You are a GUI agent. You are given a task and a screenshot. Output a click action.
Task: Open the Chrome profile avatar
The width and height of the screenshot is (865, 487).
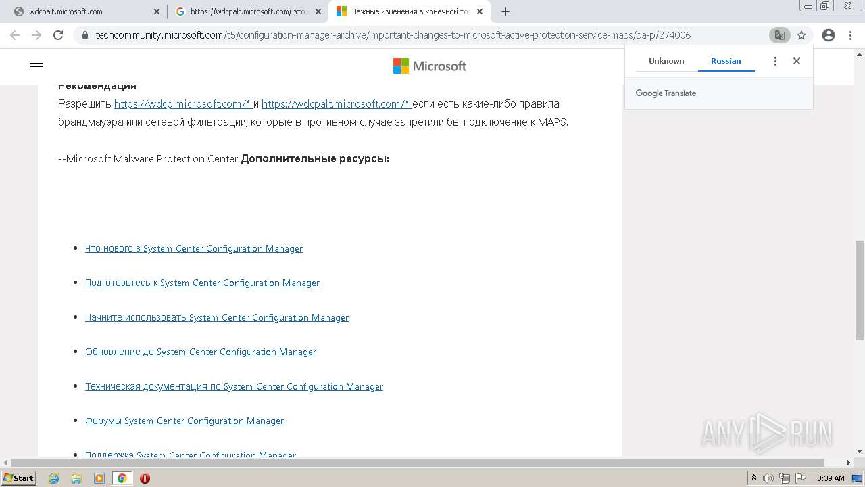pyautogui.click(x=829, y=35)
